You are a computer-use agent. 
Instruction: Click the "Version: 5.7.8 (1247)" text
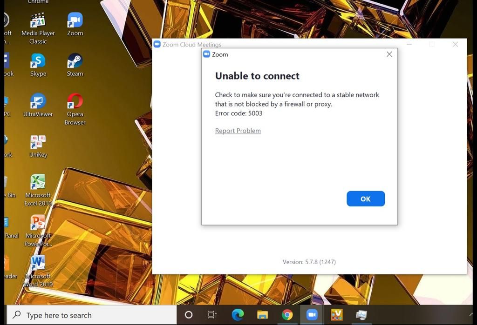pos(309,262)
